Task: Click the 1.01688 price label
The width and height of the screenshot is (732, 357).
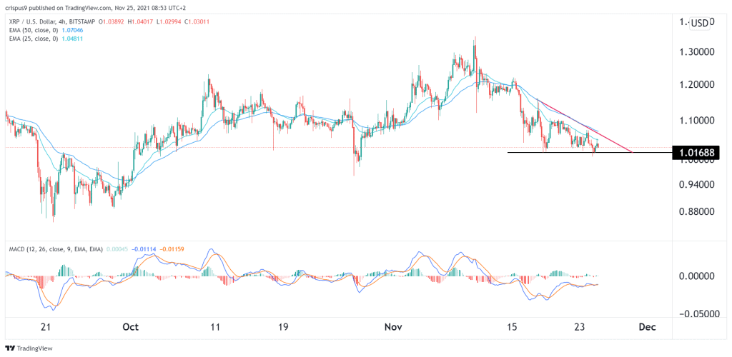Action: [x=696, y=152]
